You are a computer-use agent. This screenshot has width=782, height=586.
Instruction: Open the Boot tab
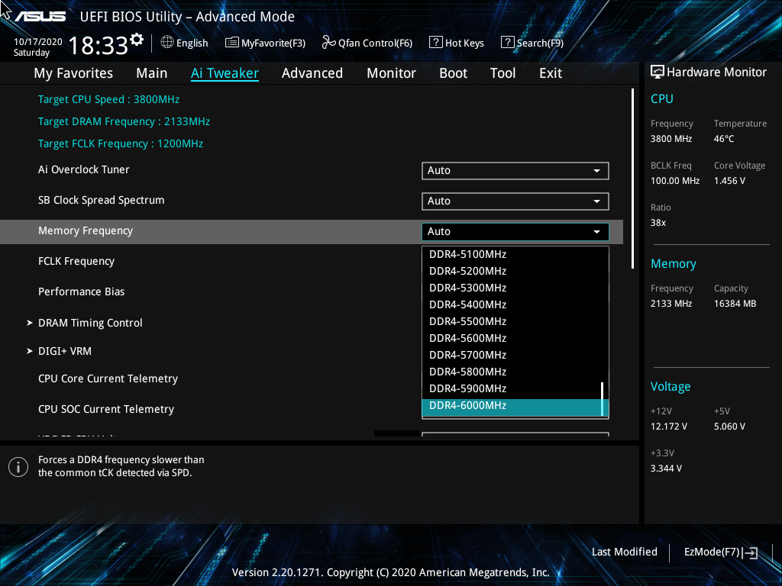(454, 73)
